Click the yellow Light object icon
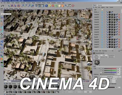Viewport: 122px width, 95px height. pos(102,9)
